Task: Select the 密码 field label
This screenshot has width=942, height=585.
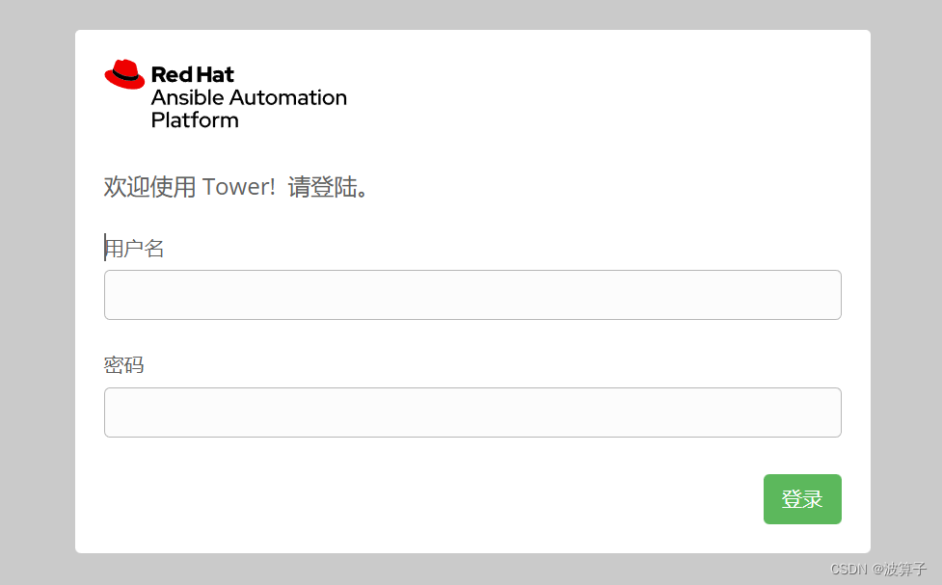Action: [122, 364]
